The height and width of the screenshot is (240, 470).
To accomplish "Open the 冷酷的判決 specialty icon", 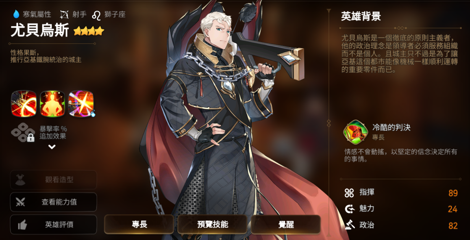I will point(356,132).
